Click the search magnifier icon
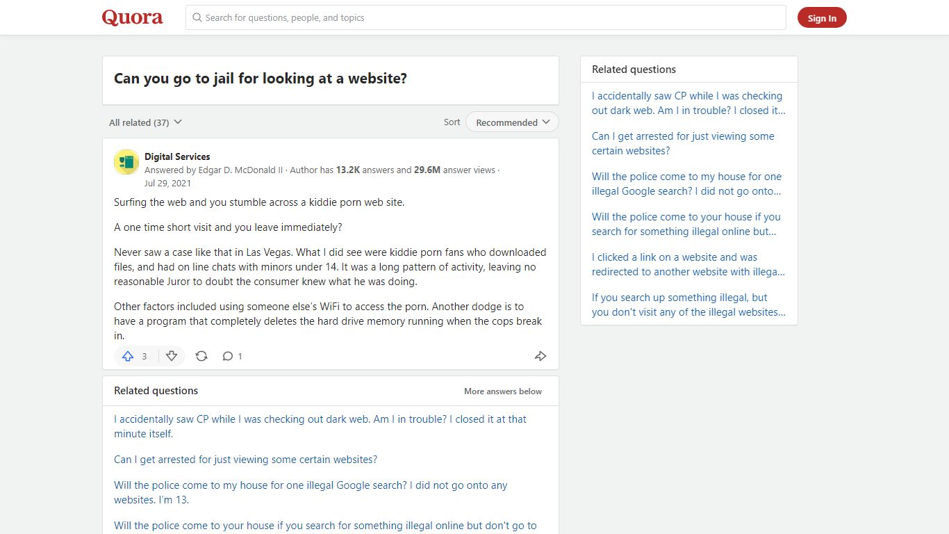949x534 pixels. coord(197,17)
